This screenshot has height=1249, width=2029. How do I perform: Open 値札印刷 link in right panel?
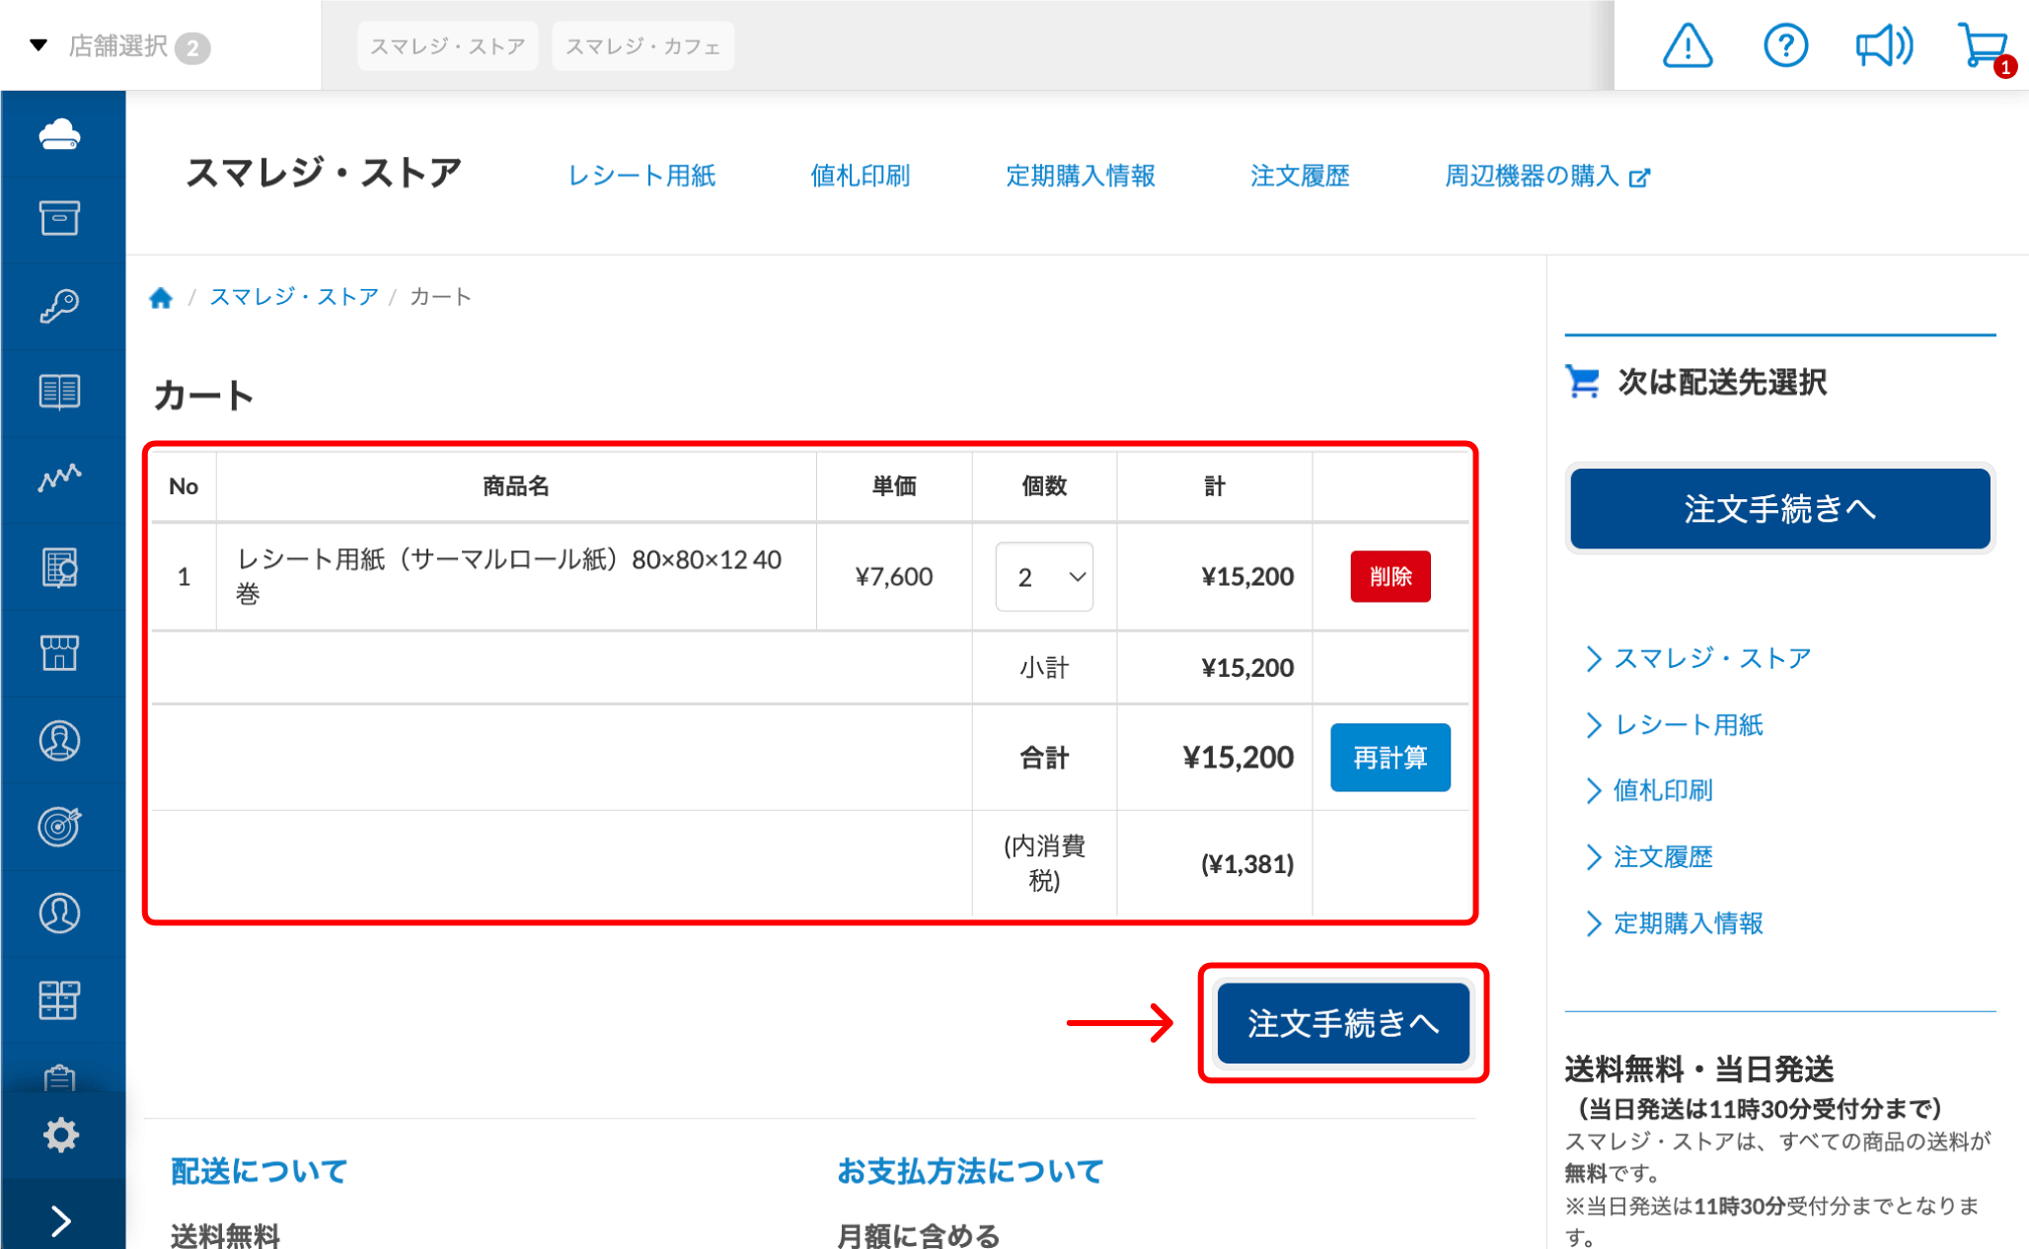click(x=1663, y=790)
